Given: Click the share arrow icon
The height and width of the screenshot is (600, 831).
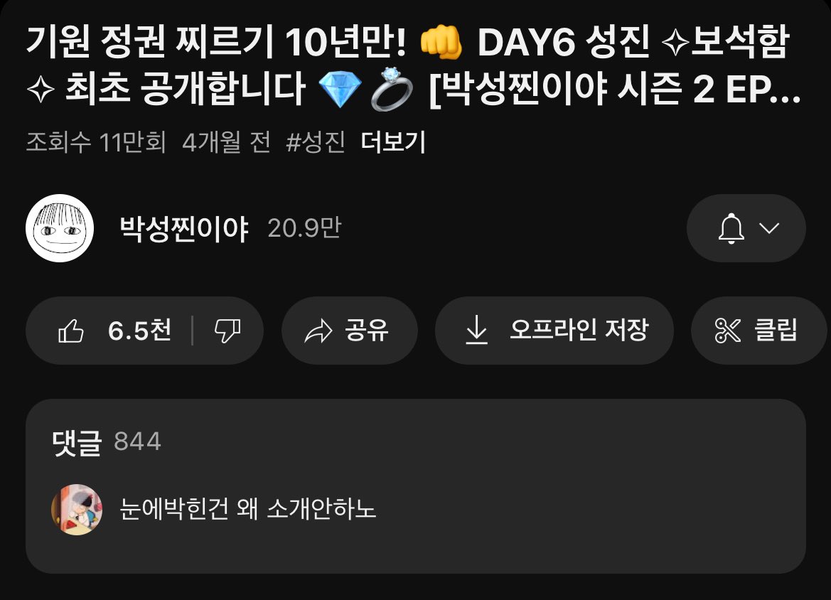Looking at the screenshot, I should pyautogui.click(x=318, y=331).
